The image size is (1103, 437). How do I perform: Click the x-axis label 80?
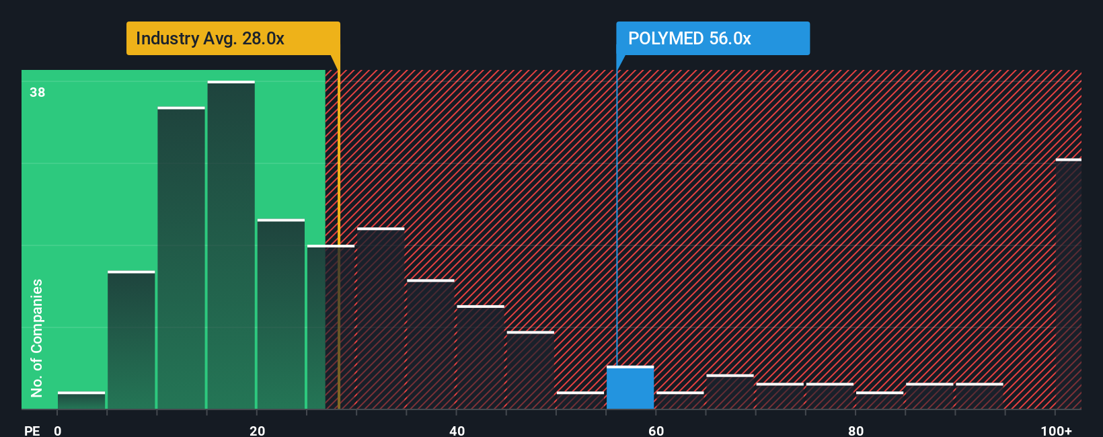(856, 430)
